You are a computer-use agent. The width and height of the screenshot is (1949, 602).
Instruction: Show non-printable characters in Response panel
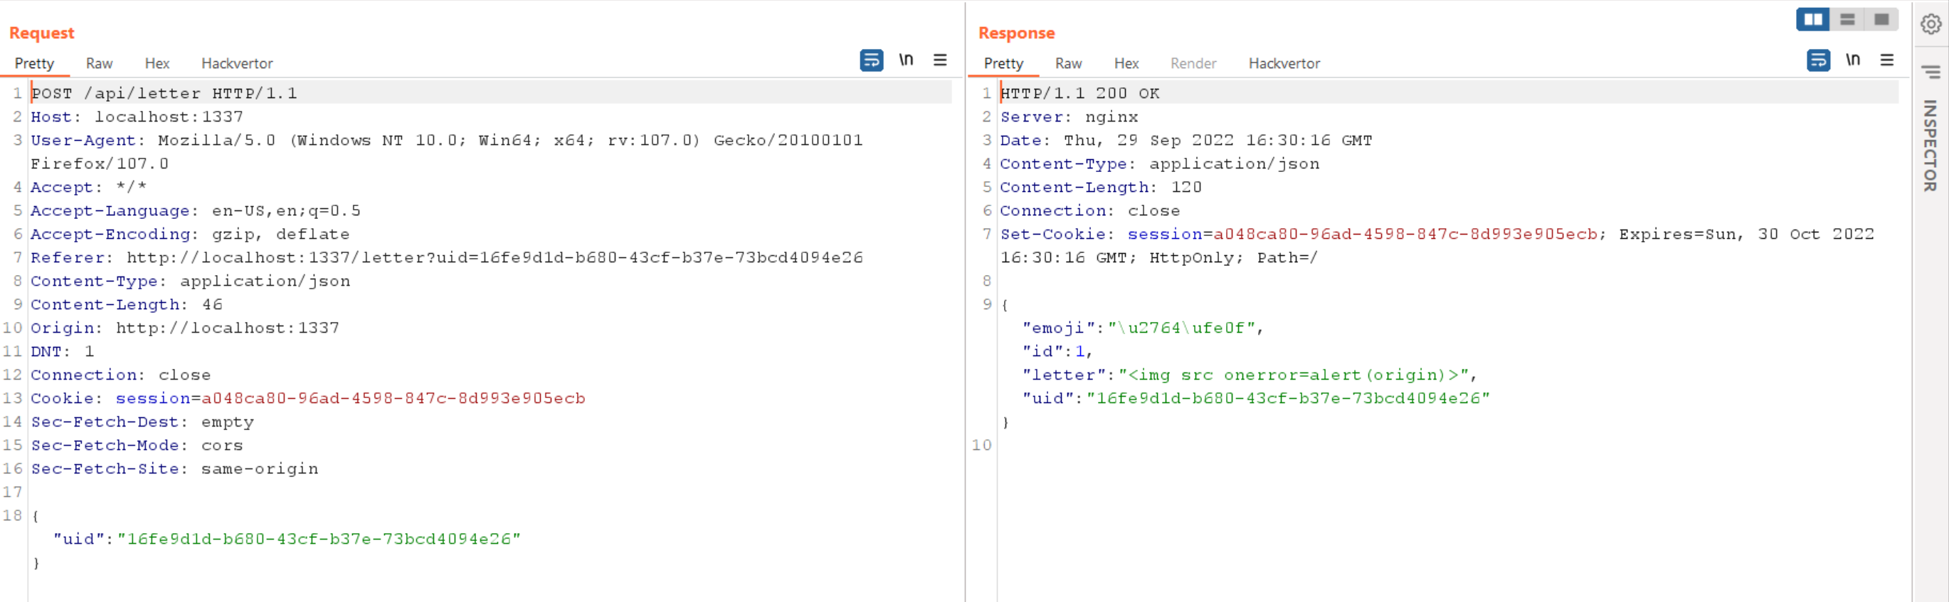point(1852,60)
